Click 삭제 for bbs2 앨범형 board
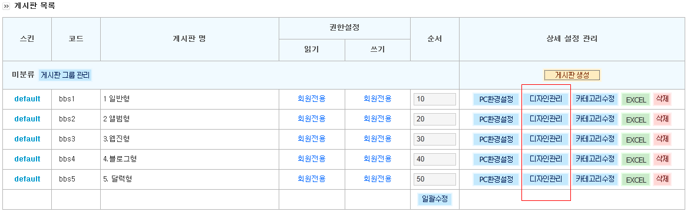Image resolution: width=687 pixels, height=218 pixels. pyautogui.click(x=662, y=118)
